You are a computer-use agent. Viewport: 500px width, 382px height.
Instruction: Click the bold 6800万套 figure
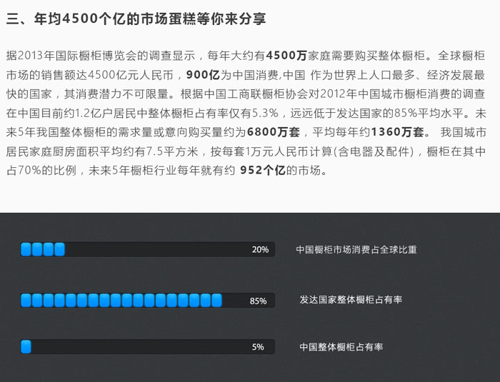[274, 132]
